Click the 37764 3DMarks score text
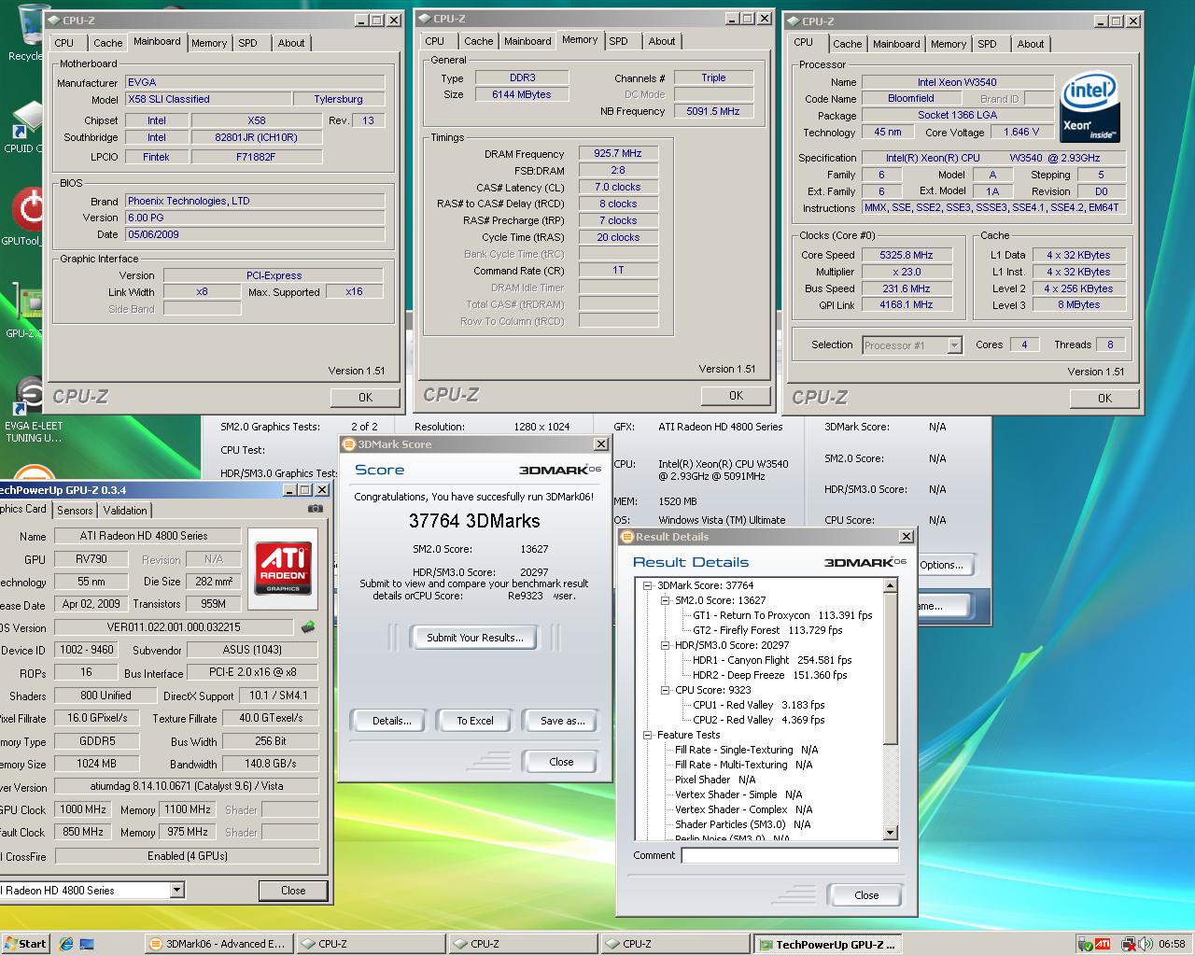 pos(474,521)
